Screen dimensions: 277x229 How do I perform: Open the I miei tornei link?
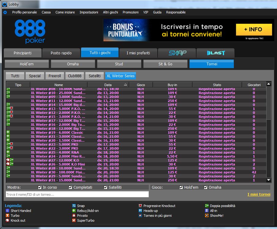point(259,194)
